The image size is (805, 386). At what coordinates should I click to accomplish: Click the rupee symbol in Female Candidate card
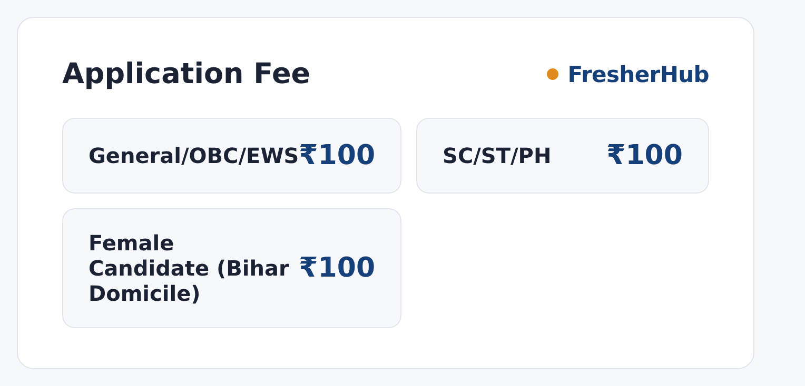pyautogui.click(x=308, y=268)
